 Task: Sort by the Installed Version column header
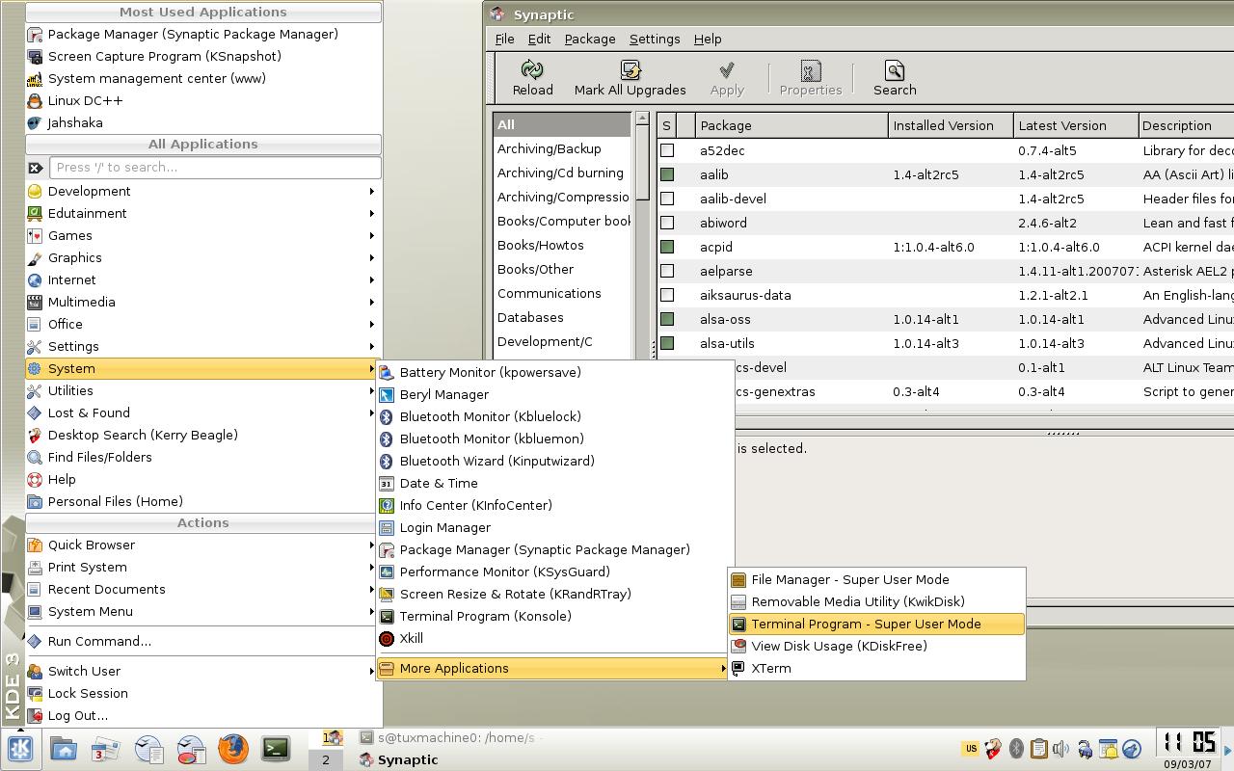951,125
